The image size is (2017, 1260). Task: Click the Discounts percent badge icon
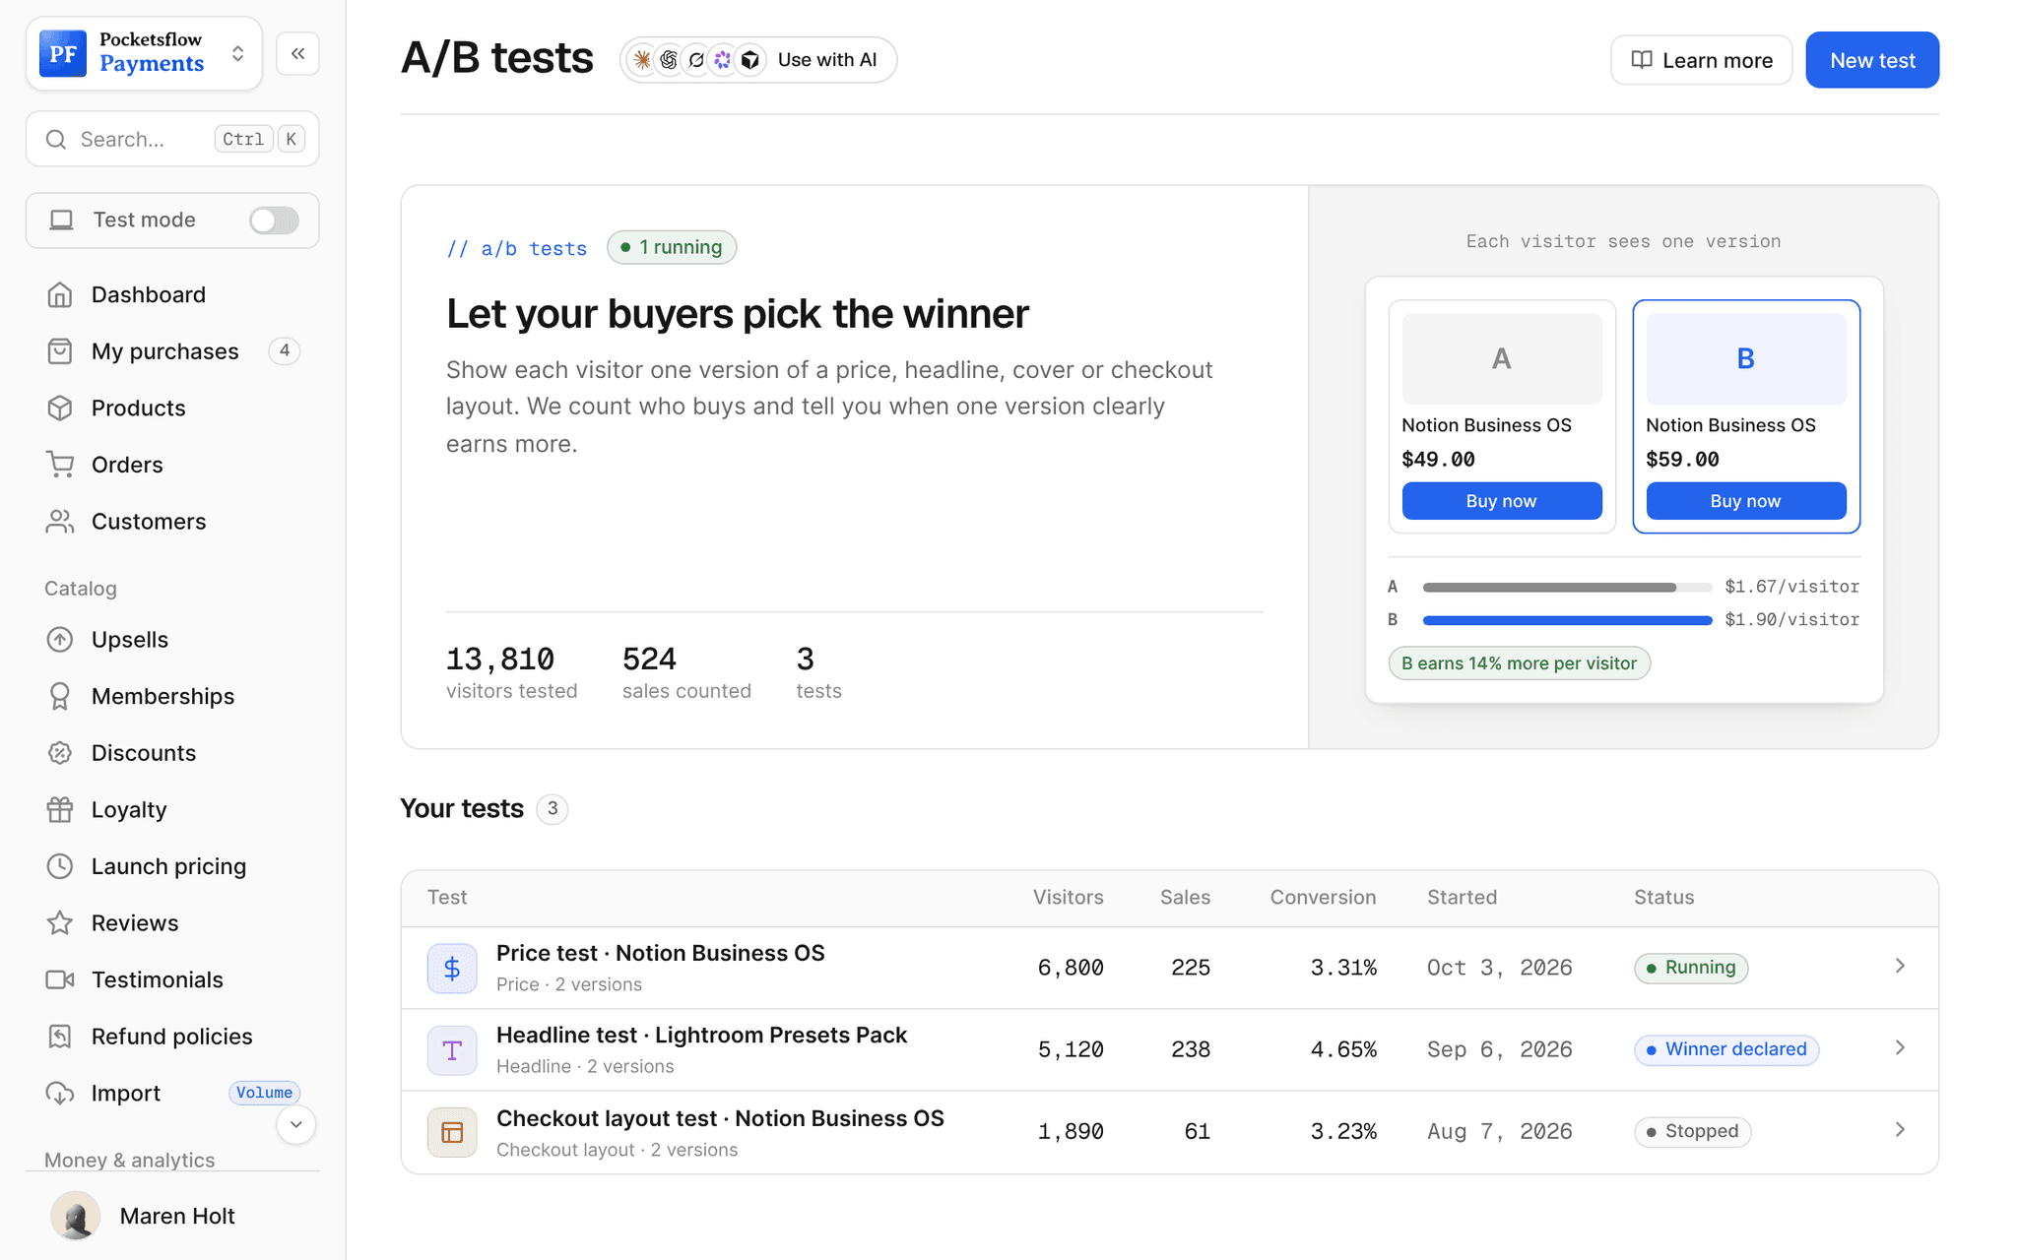pos(60,753)
